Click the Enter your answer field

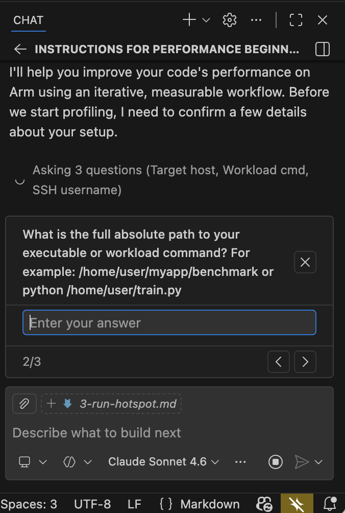coord(169,322)
